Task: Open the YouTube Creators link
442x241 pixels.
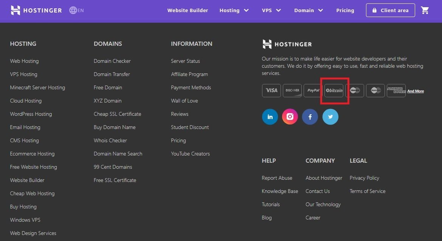Action: 190,154
